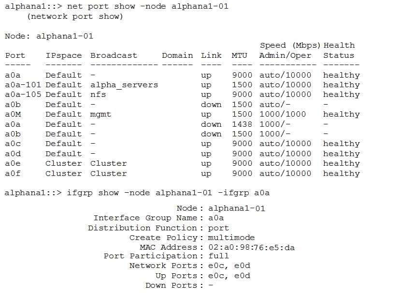Click the multimode create policy value
This screenshot has height=294, width=412.
(x=231, y=238)
